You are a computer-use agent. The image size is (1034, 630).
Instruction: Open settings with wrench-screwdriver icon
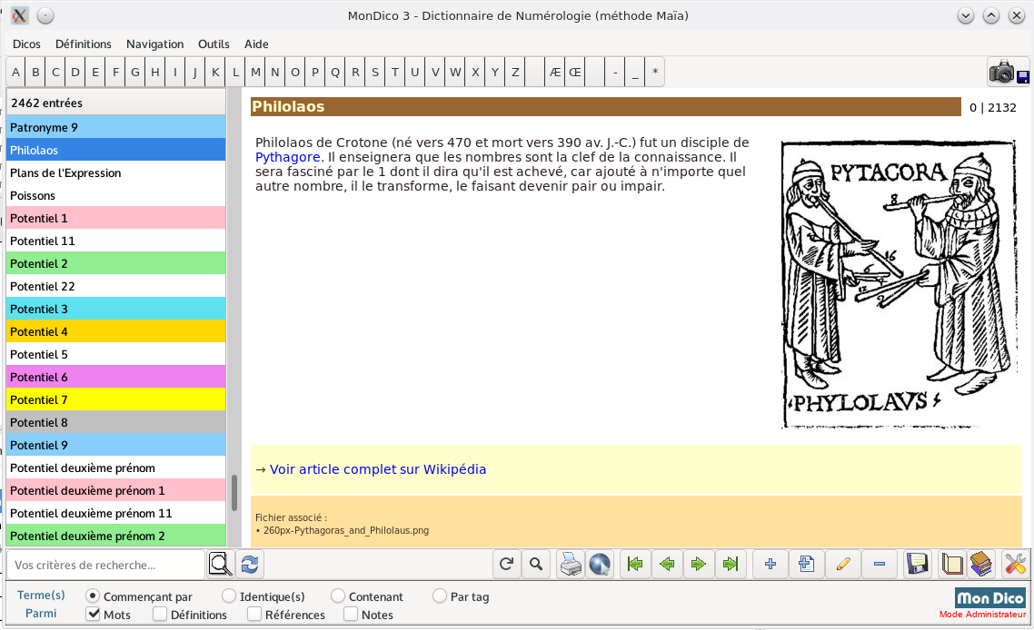click(x=1015, y=565)
